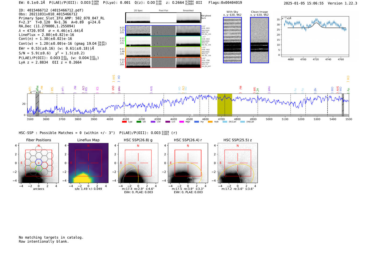Click the CIV purple legend swatch
This screenshot has height=256, width=376.
(x=153, y=122)
